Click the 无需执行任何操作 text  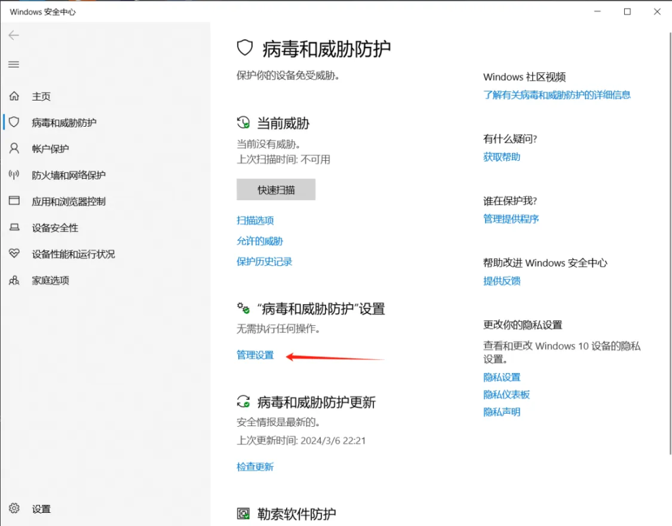tap(278, 329)
